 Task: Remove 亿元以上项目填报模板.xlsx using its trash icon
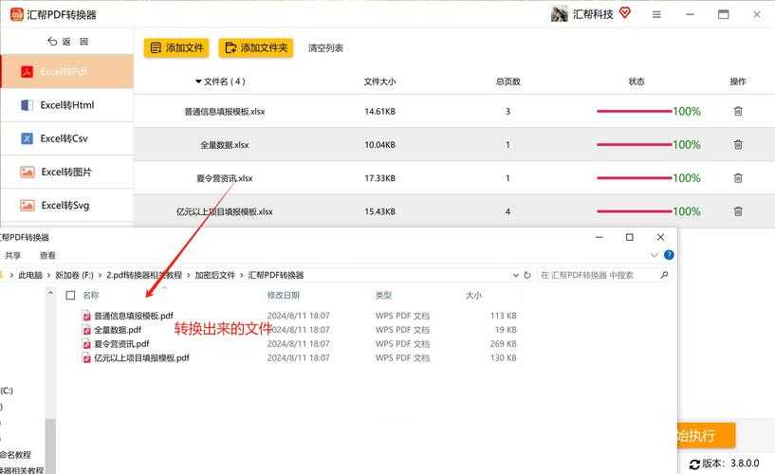(738, 211)
